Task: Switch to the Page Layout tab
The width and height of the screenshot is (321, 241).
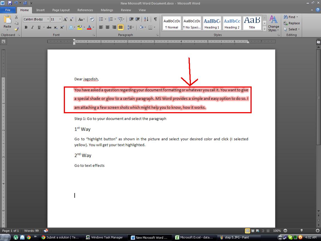Action: [61, 10]
